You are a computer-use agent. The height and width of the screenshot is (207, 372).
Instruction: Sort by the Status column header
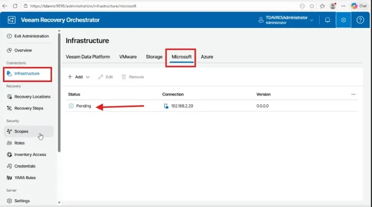point(74,94)
